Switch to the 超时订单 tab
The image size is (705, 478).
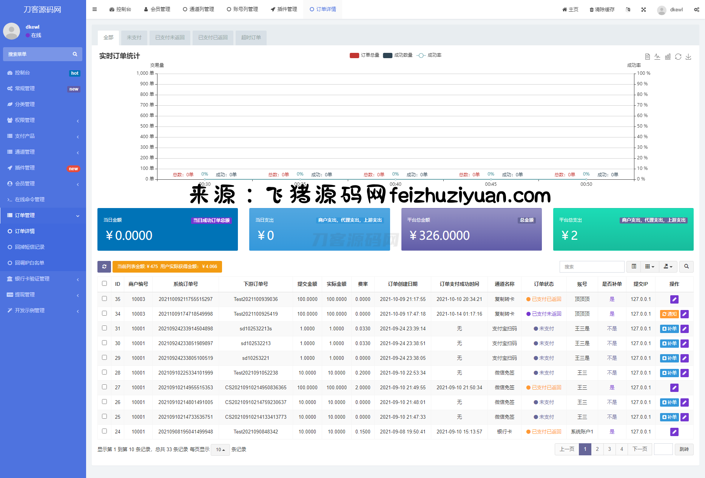tap(251, 37)
